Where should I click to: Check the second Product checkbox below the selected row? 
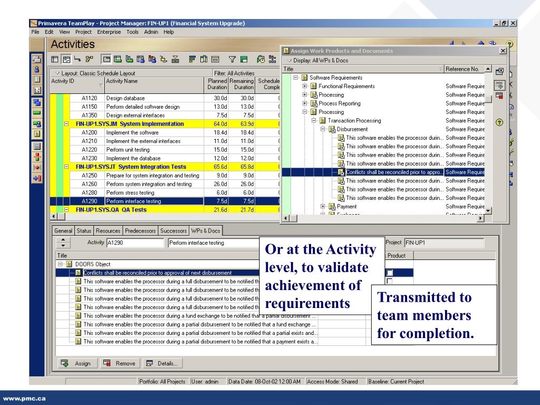[390, 281]
